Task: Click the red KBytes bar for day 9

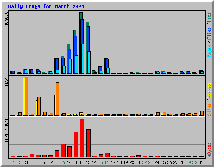Action: coord(63,150)
